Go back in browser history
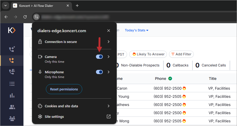This screenshot has height=126, width=237. [x=6, y=17]
